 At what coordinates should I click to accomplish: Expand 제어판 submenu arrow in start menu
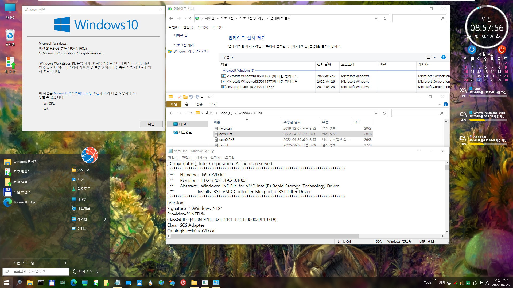pyautogui.click(x=105, y=219)
